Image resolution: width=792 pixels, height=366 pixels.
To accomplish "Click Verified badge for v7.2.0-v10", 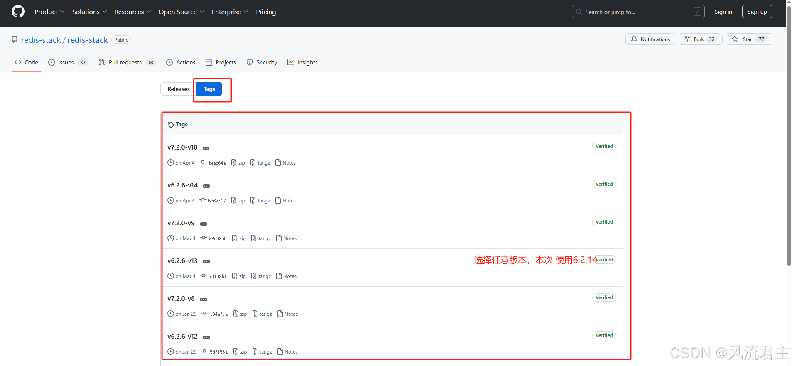I will click(604, 146).
